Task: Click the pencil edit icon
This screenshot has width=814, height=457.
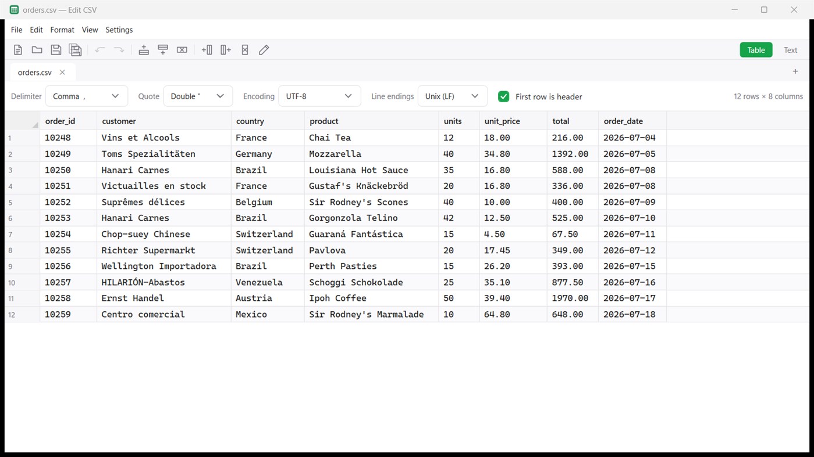Action: 264,50
